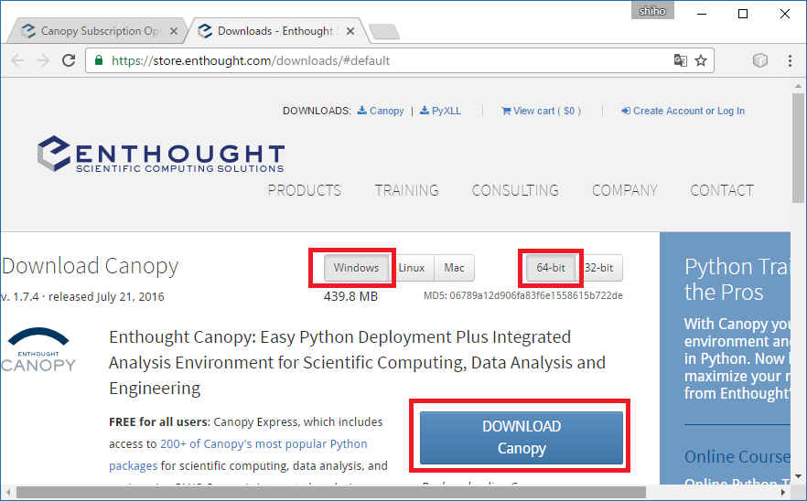Click the v. 1.7.4 release date text
The width and height of the screenshot is (807, 501).
(82, 297)
